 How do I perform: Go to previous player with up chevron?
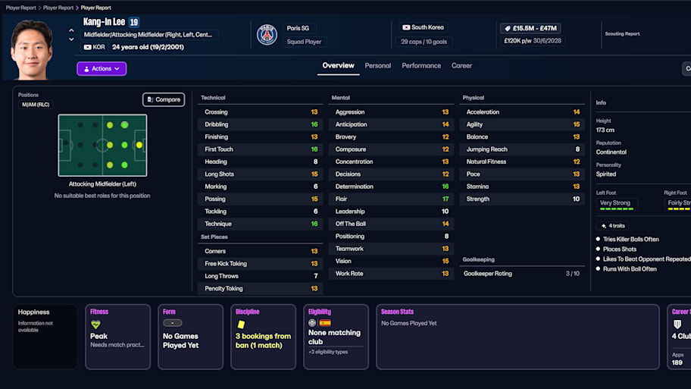(x=71, y=30)
